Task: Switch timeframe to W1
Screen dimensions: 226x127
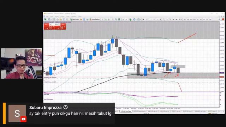Action: (x=207, y=19)
